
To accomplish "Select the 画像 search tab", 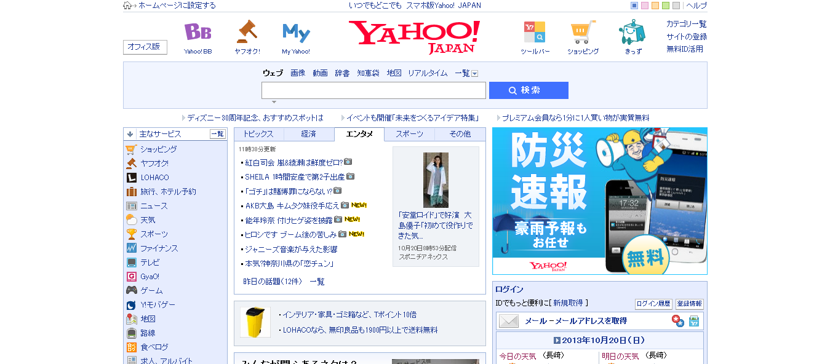I will 298,73.
